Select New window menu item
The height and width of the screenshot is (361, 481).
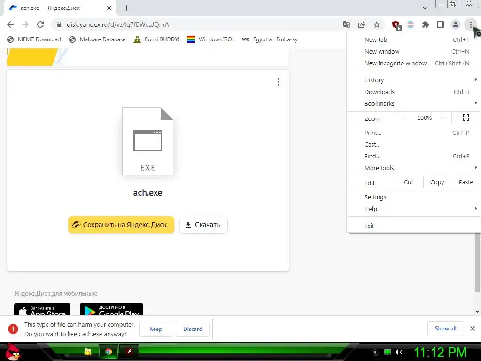click(413, 51)
